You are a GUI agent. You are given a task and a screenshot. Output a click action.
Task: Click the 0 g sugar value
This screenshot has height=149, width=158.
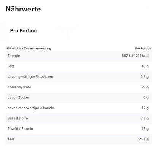point(146,97)
